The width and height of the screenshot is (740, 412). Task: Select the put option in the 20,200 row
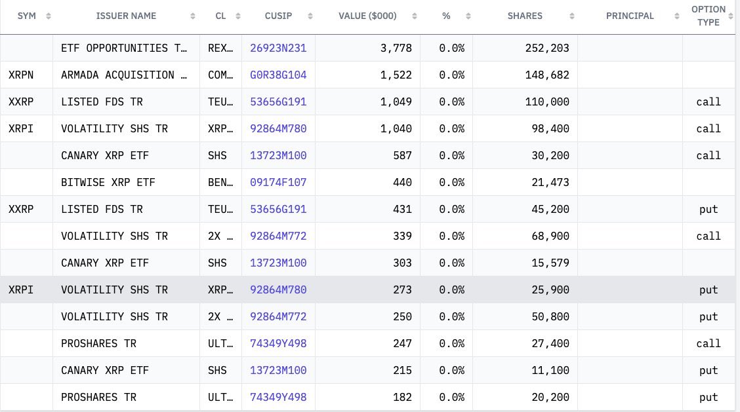[x=709, y=398]
